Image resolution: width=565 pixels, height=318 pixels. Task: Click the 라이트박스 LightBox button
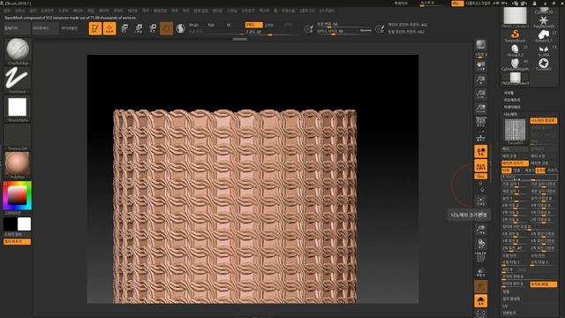click(x=45, y=28)
